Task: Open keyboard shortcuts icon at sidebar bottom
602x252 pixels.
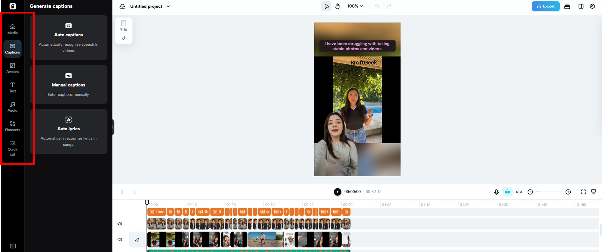Action: (13, 246)
